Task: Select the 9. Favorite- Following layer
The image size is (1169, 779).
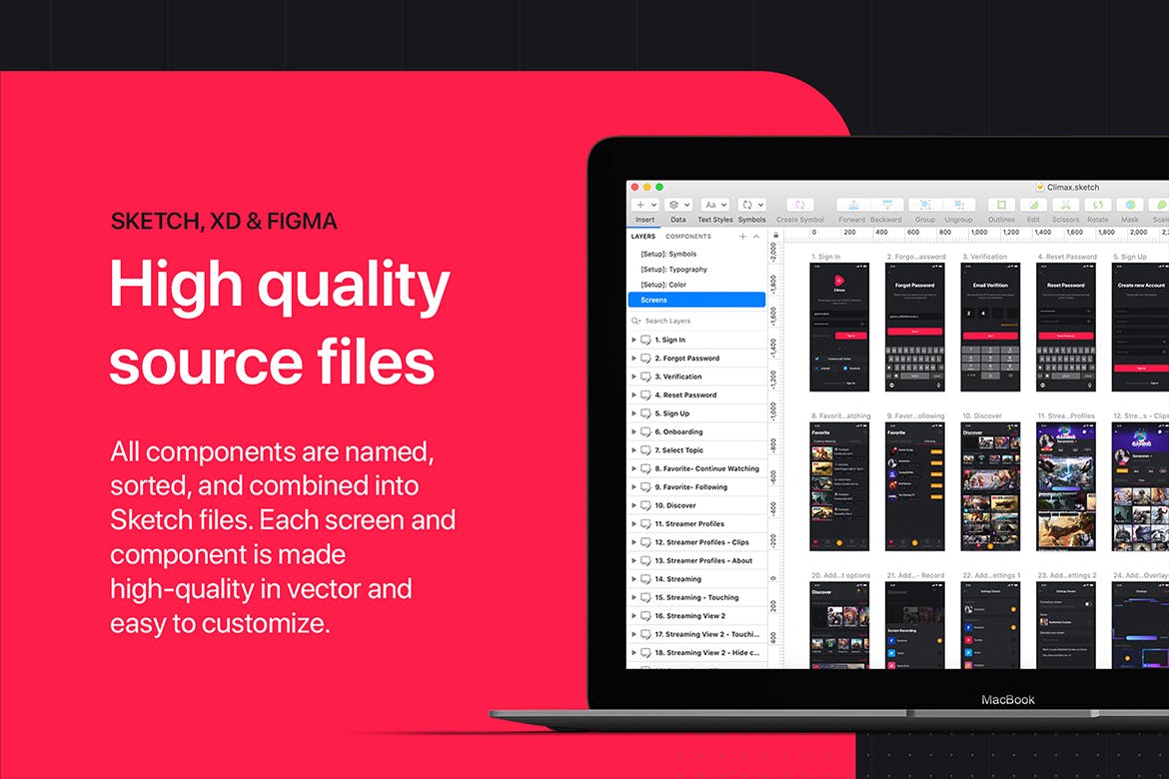Action: tap(697, 486)
